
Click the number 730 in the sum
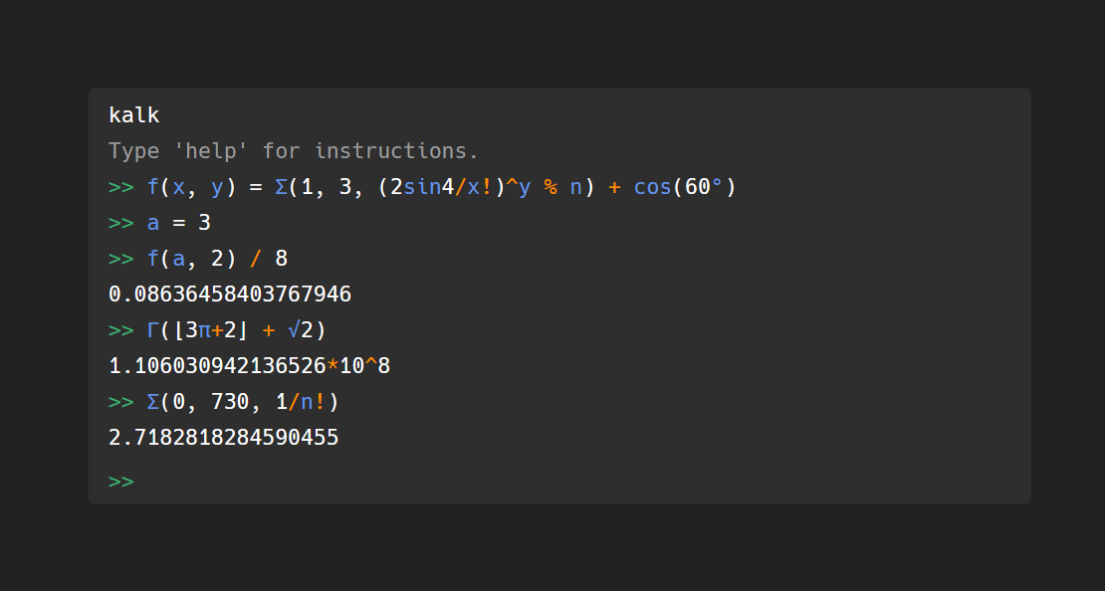click(x=230, y=402)
